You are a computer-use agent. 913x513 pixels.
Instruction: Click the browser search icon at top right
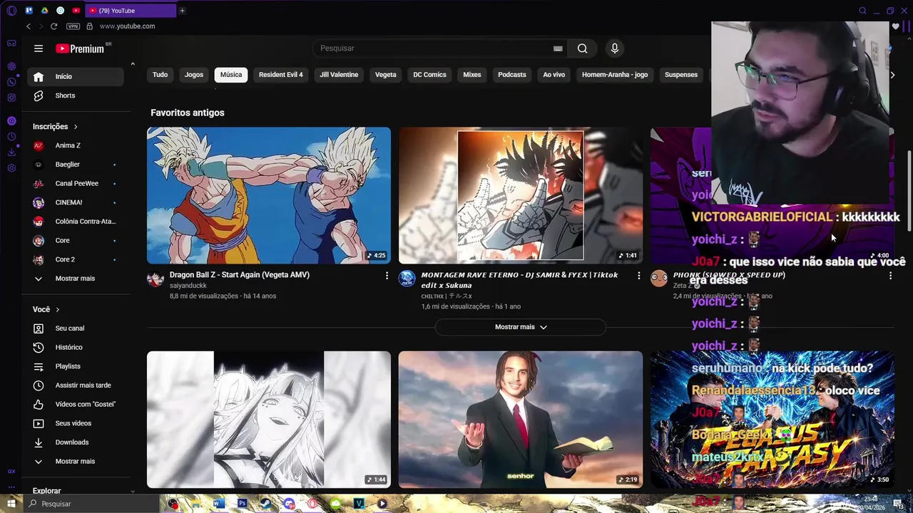click(862, 11)
